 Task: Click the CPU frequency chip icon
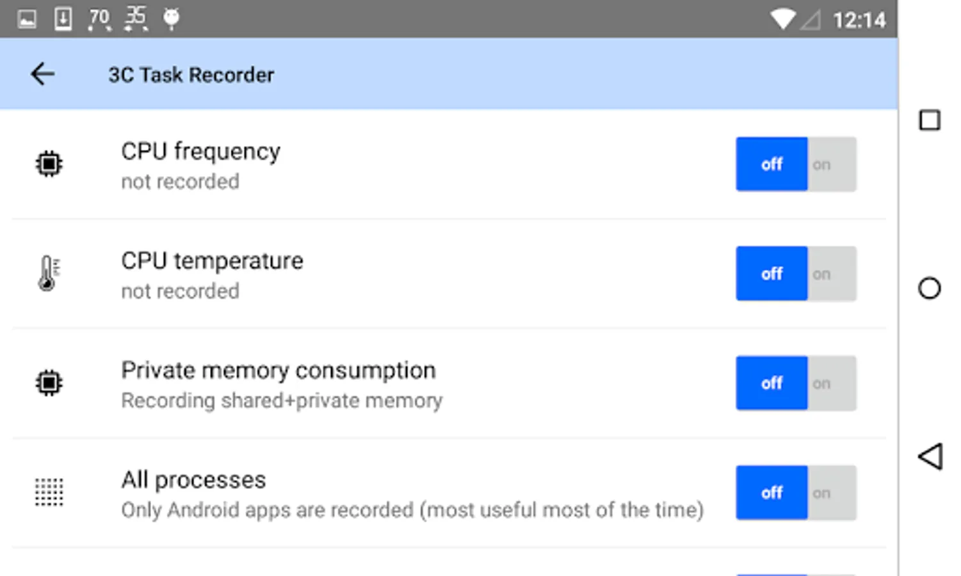click(x=49, y=164)
